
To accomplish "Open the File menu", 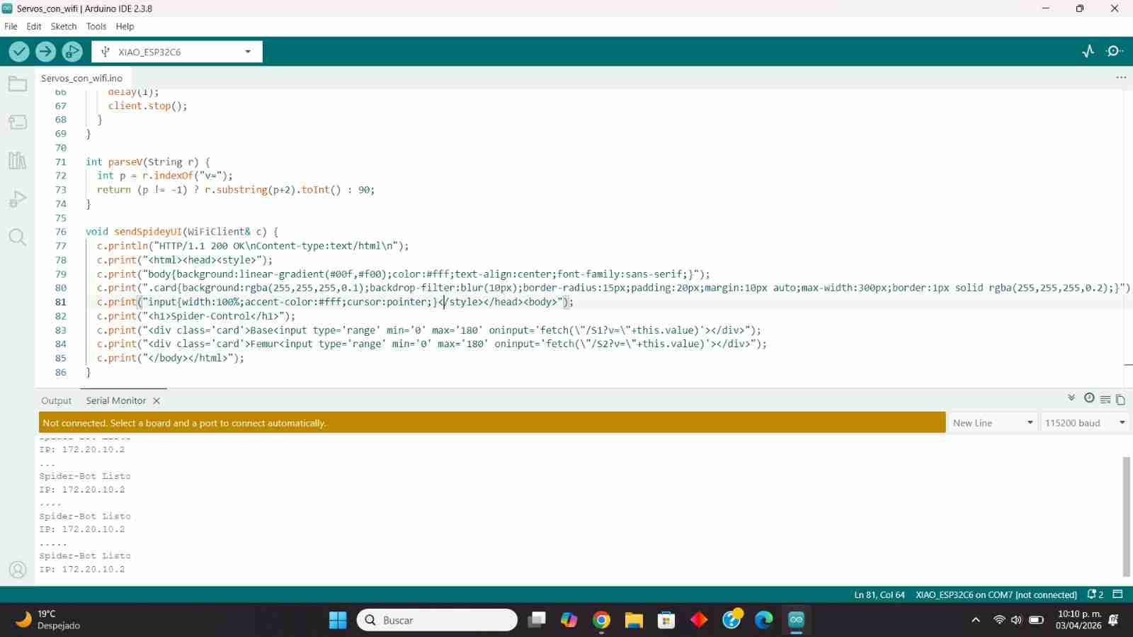I will click(x=11, y=26).
